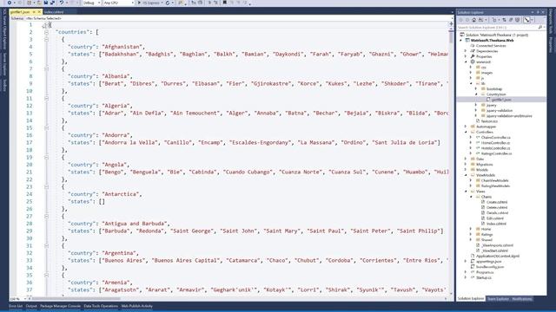Collapse the Afghanistan object at line 3
Screen dimensions: 556x312
(x=46, y=40)
